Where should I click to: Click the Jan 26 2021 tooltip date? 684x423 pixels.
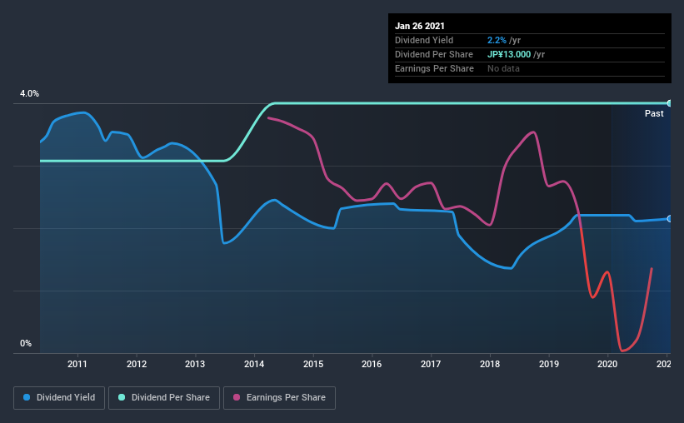point(420,26)
